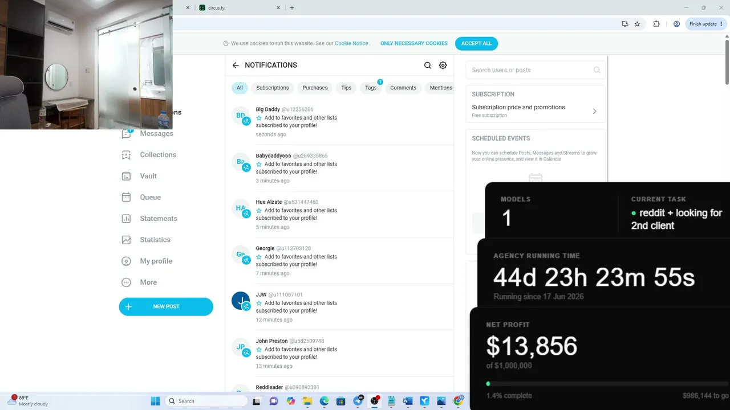Click John Preston's favorites star icon
The image size is (730, 410).
coord(259,350)
